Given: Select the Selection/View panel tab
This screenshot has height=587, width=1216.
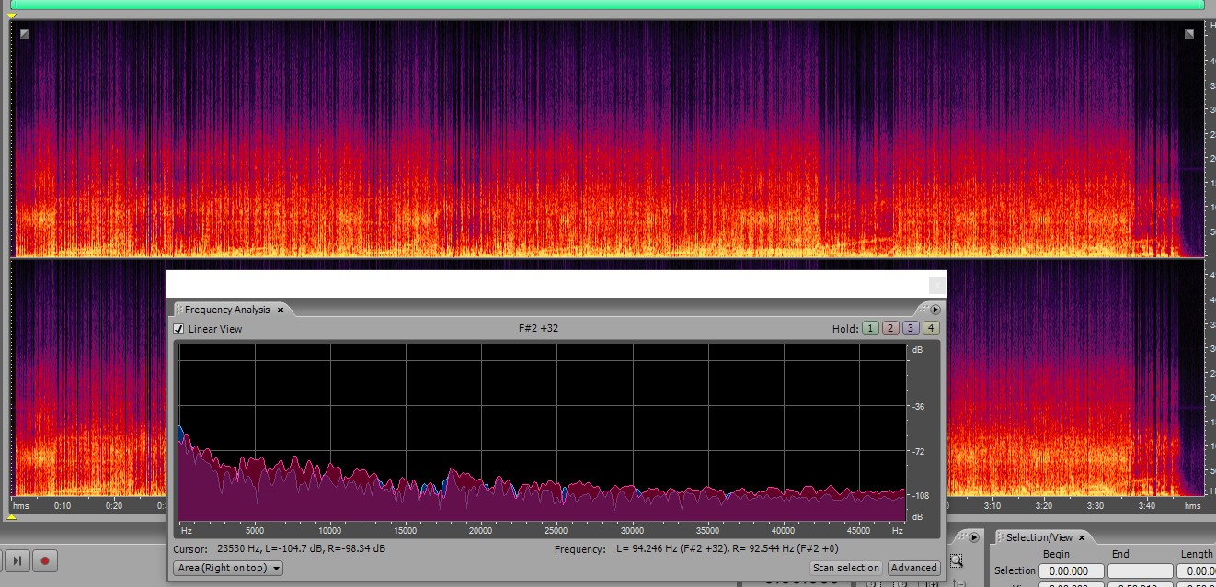Looking at the screenshot, I should (1038, 537).
